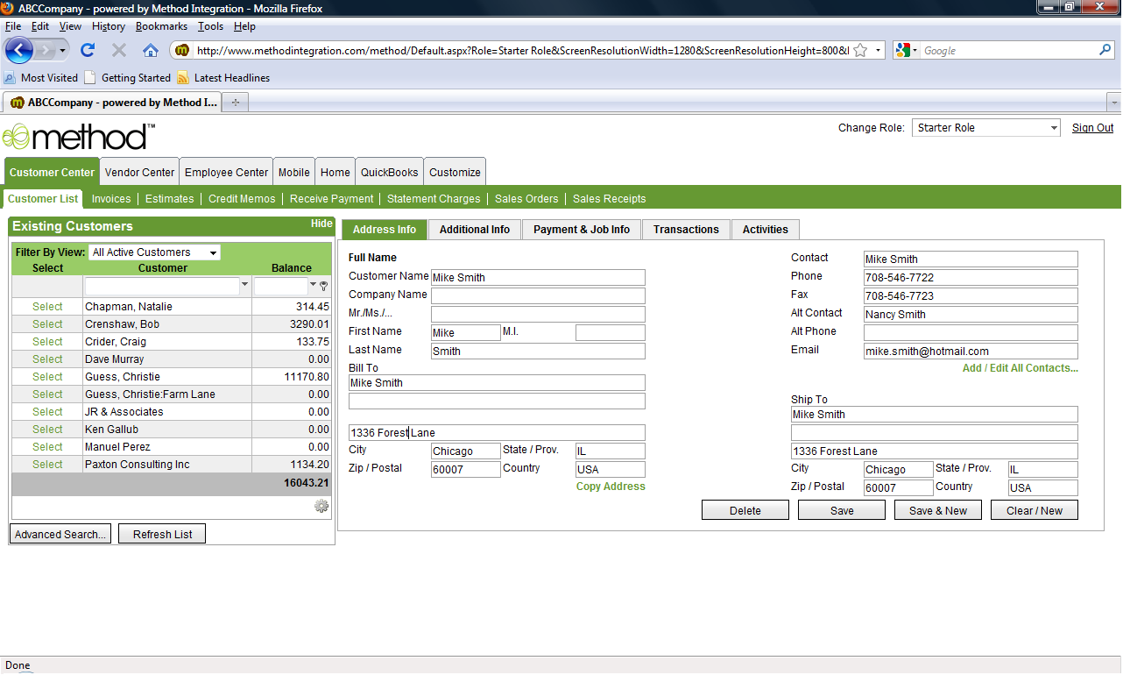Go to the browser Home page icon
This screenshot has width=1123, height=675.
(151, 51)
